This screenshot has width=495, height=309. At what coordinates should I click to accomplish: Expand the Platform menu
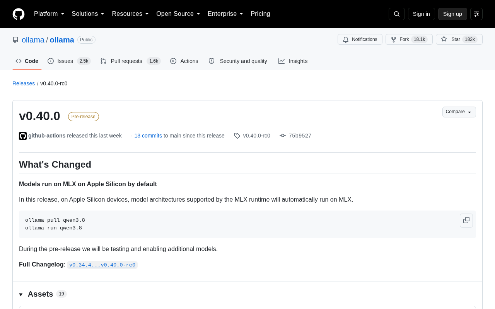coord(49,14)
